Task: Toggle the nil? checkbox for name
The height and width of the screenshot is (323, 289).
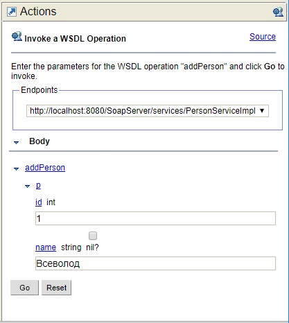Action: (93, 236)
